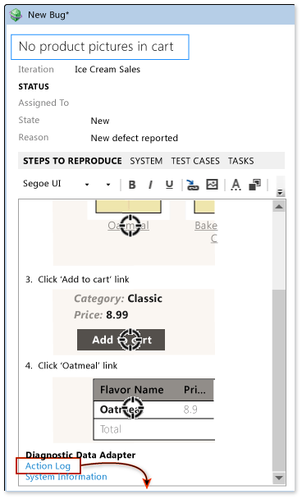Toggle italic formatting in steps editor
The height and width of the screenshot is (499, 302).
click(x=150, y=185)
